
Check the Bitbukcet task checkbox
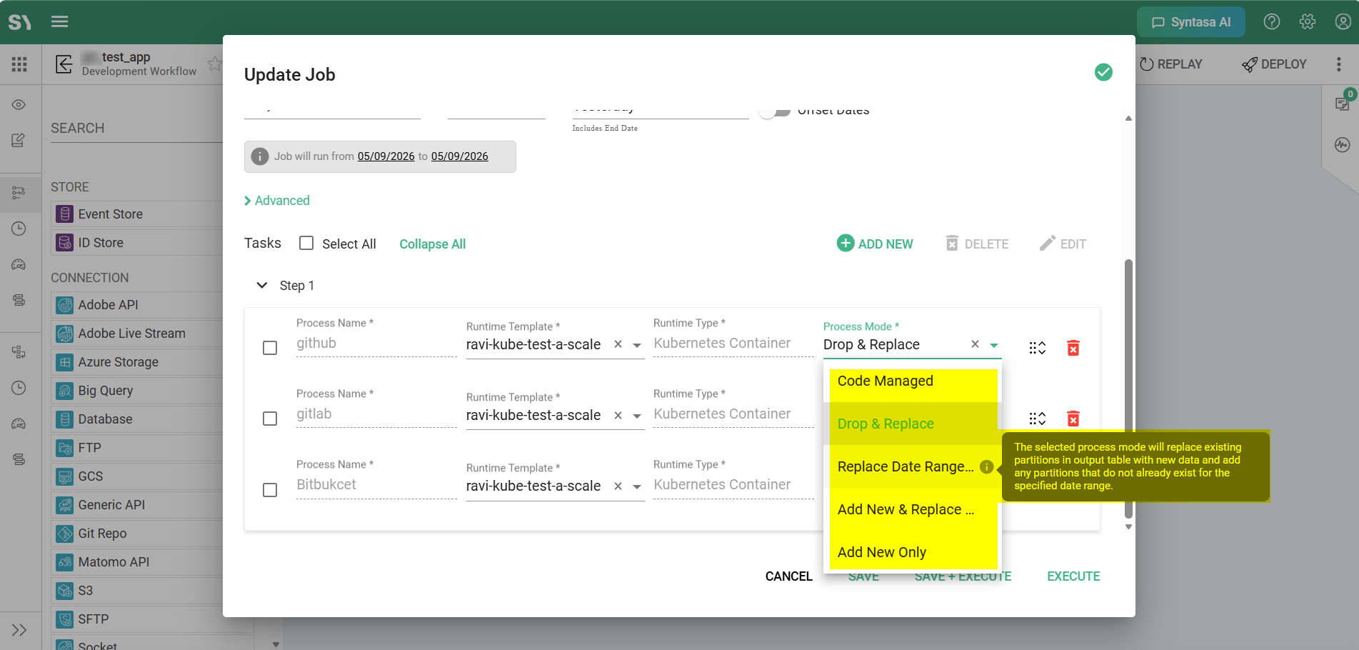270,490
